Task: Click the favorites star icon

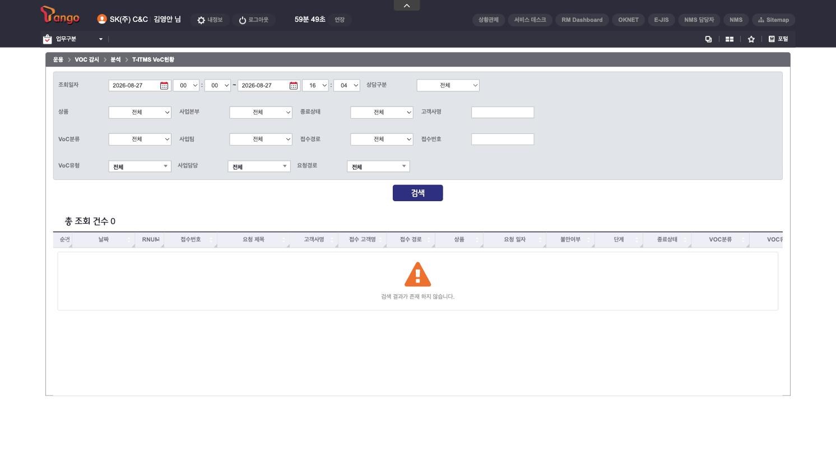Action: tap(751, 39)
